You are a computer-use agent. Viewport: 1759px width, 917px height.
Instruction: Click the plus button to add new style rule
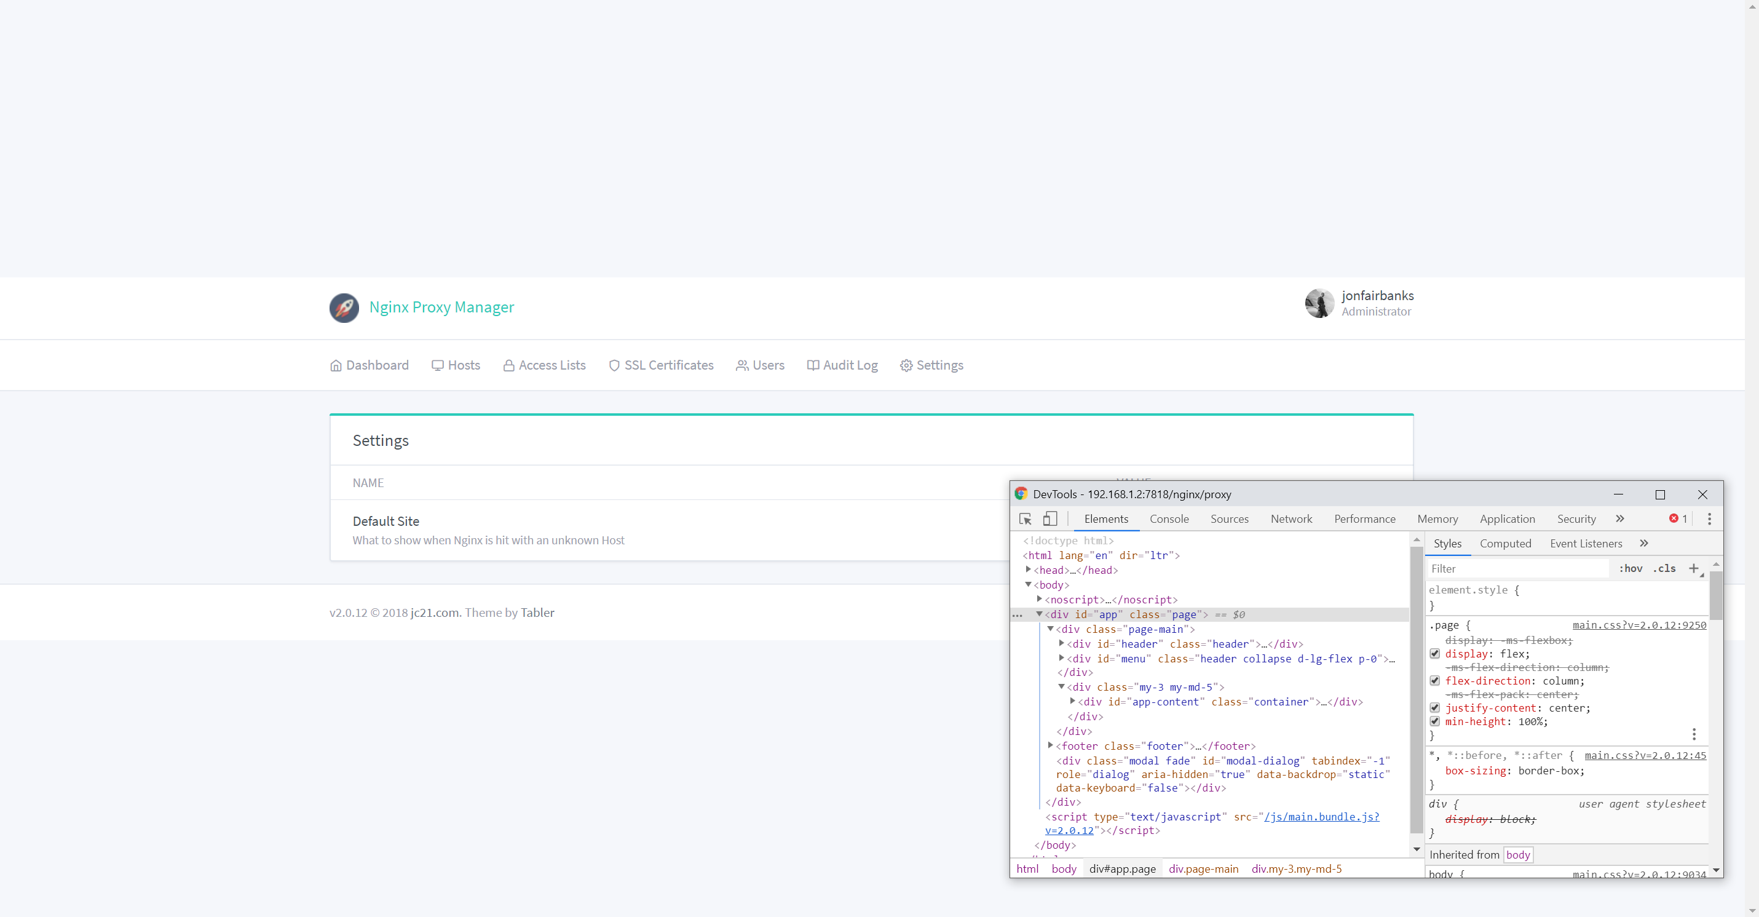[x=1695, y=568]
